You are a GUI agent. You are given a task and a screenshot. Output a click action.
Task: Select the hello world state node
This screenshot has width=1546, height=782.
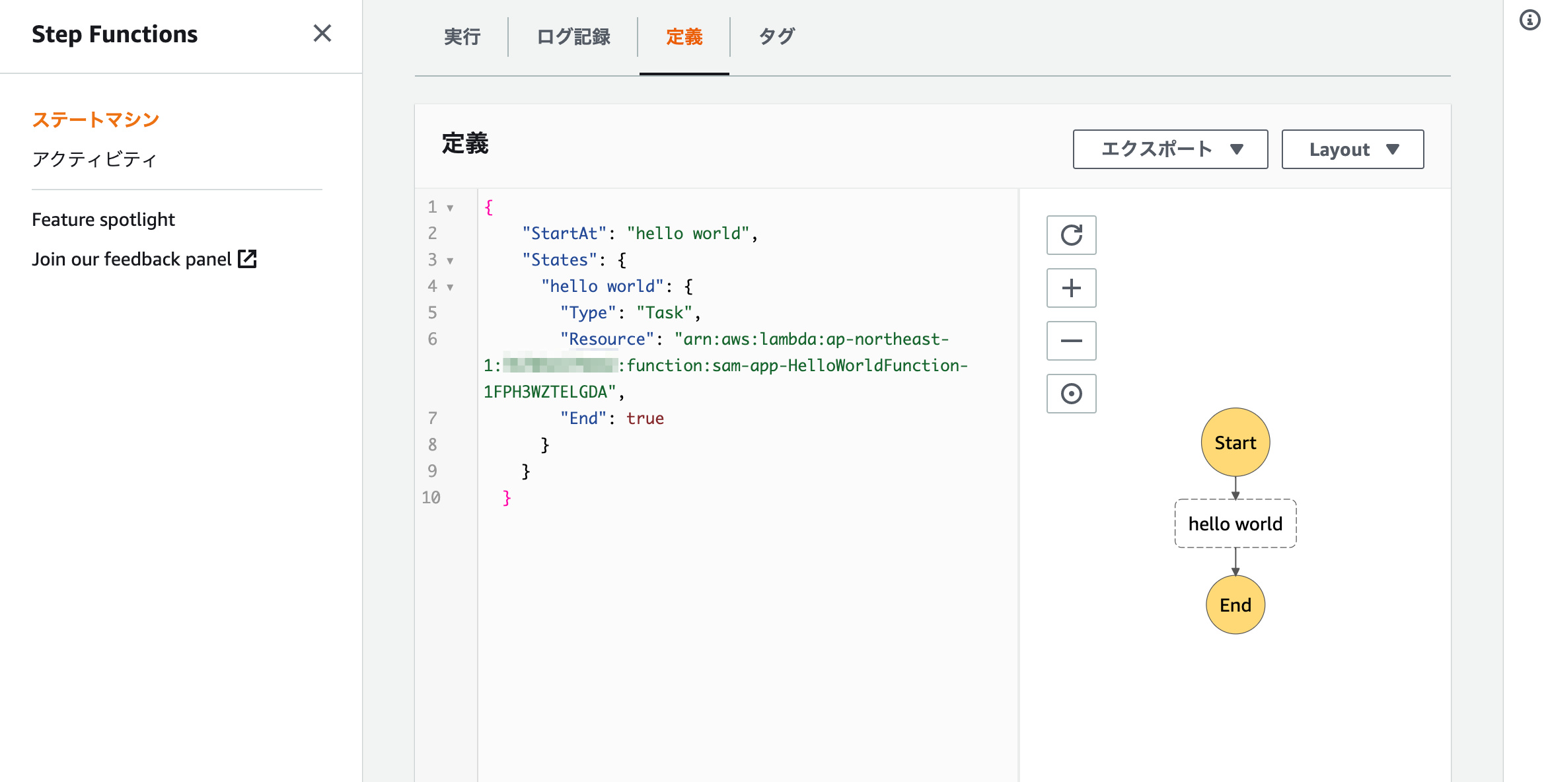[1235, 524]
